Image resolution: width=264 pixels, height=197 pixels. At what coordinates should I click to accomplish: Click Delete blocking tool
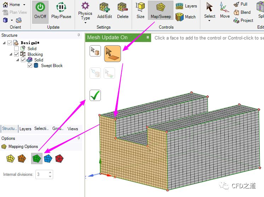[123, 11]
